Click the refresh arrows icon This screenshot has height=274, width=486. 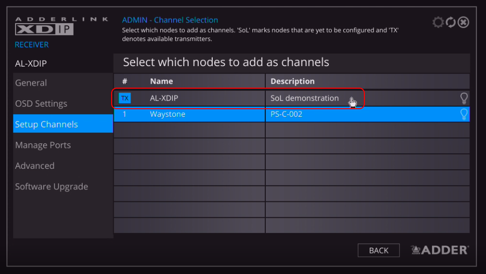[450, 22]
